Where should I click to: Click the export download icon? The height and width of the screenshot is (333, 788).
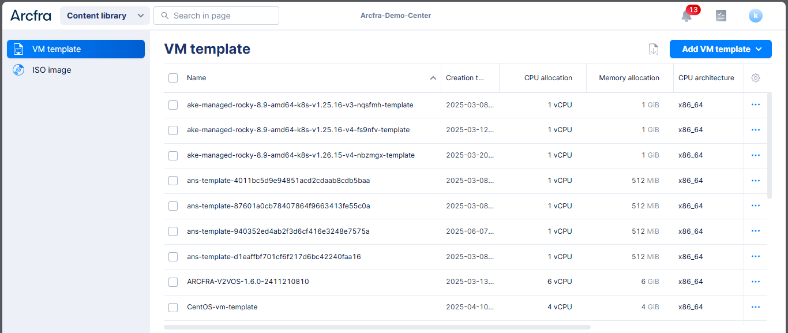pos(654,49)
